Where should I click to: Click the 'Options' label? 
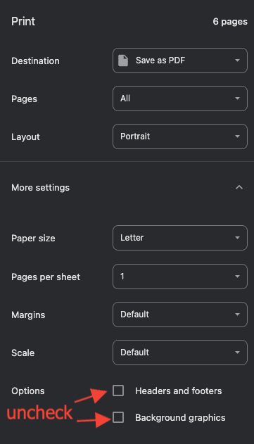click(27, 391)
